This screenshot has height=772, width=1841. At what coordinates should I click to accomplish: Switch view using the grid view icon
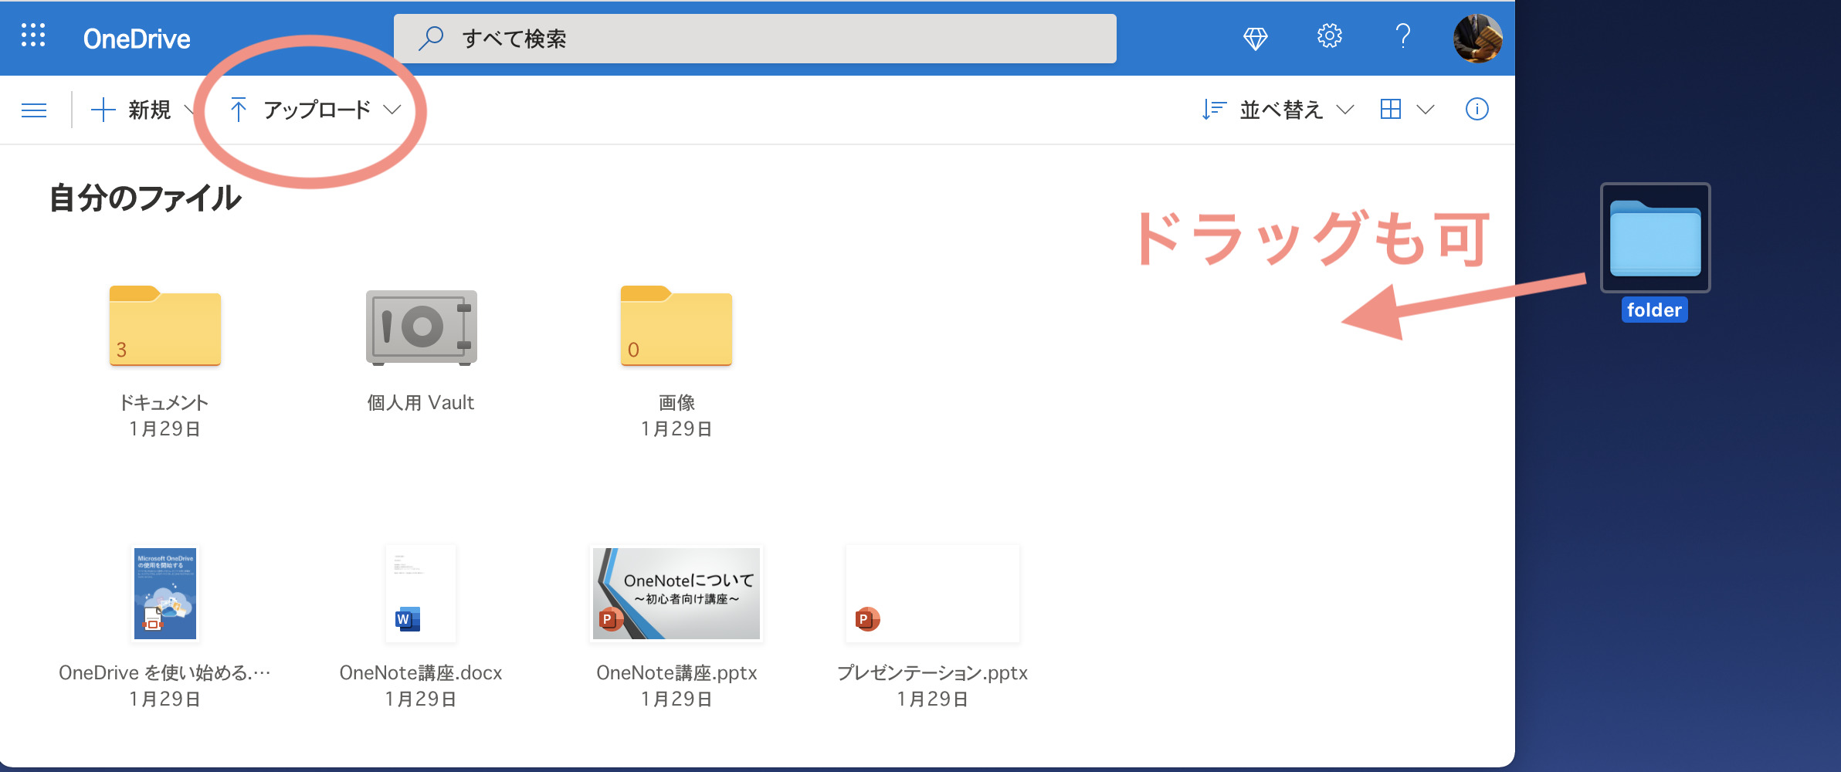(1390, 110)
